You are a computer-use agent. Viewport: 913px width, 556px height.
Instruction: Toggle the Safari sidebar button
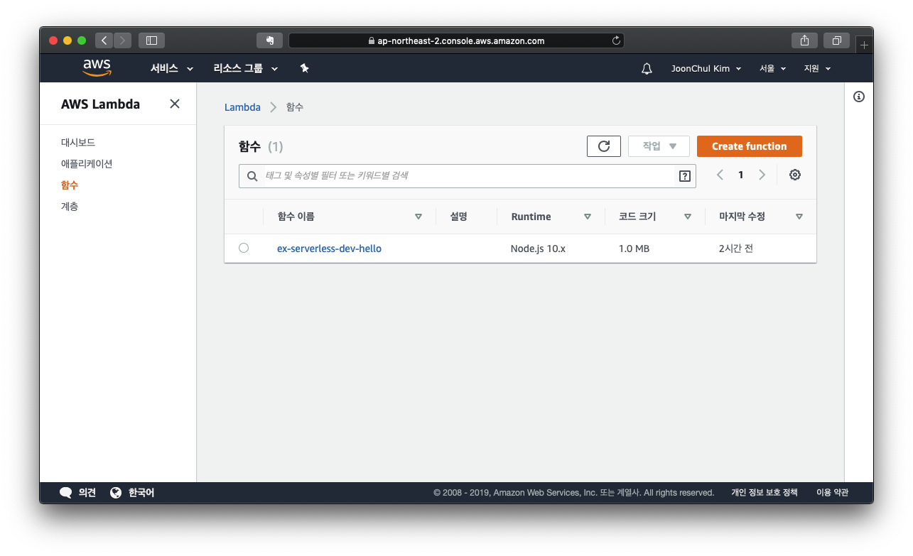click(x=151, y=40)
